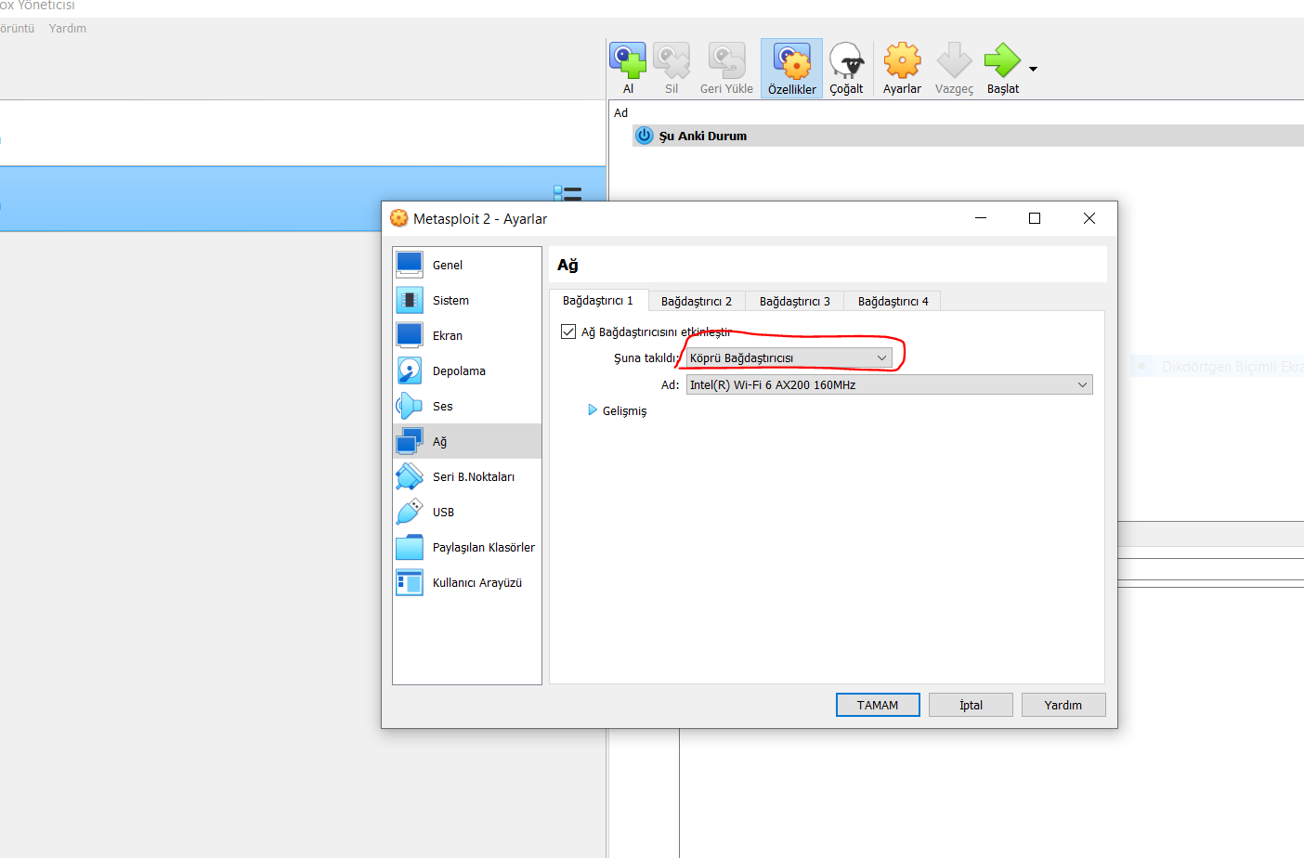Select the Şu Anki Durum snapshot row
Image resolution: width=1304 pixels, height=858 pixels.
point(968,136)
